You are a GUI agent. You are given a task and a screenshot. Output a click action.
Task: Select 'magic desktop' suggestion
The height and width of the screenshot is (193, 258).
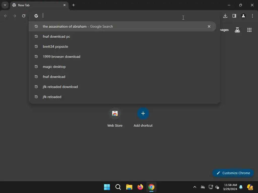coord(122,67)
